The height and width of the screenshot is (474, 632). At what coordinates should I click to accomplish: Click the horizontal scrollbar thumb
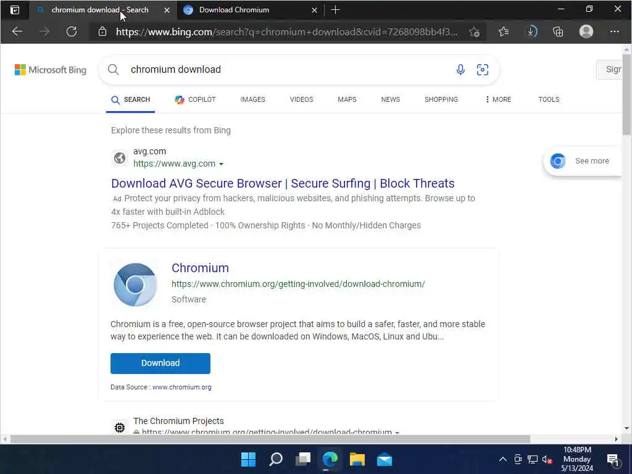pos(270,439)
